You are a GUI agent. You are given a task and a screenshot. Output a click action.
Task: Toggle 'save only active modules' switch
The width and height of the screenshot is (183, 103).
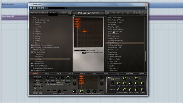point(84,53)
